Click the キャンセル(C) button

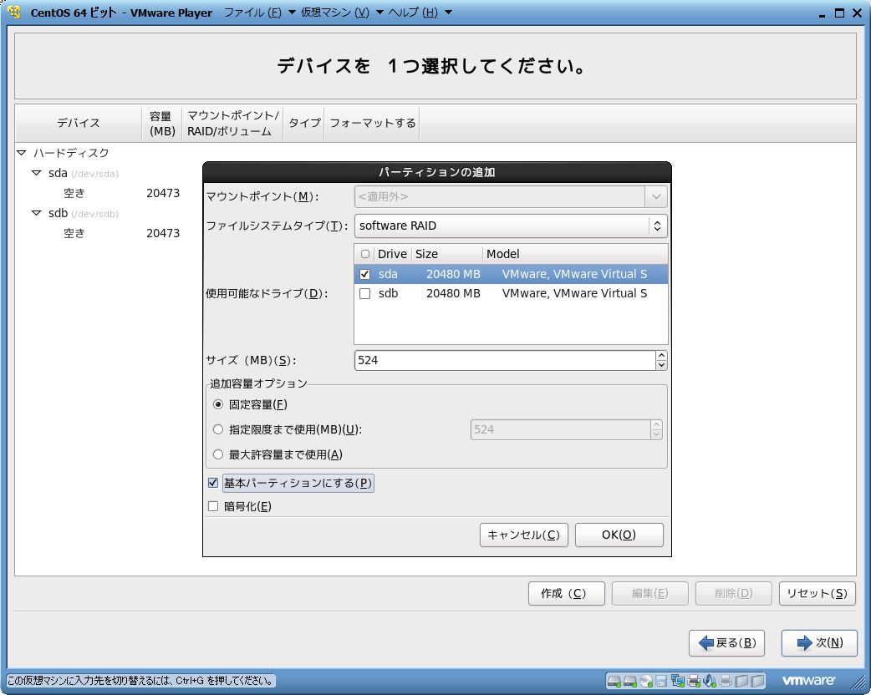point(524,535)
